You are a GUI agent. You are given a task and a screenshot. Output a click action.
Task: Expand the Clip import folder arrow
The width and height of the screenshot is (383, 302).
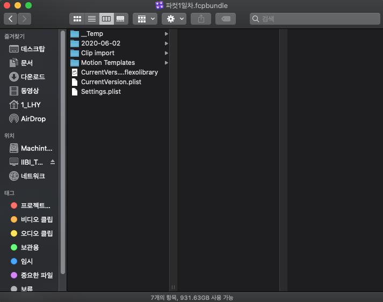tap(167, 53)
